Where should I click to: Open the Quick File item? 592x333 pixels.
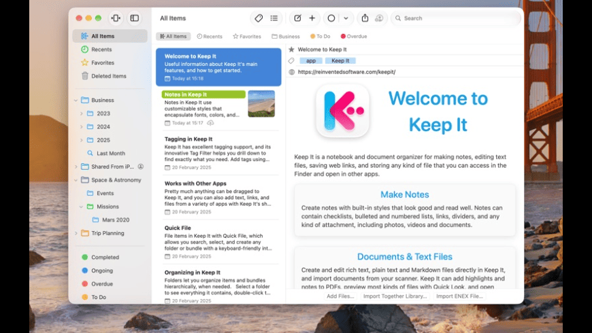tap(218, 242)
